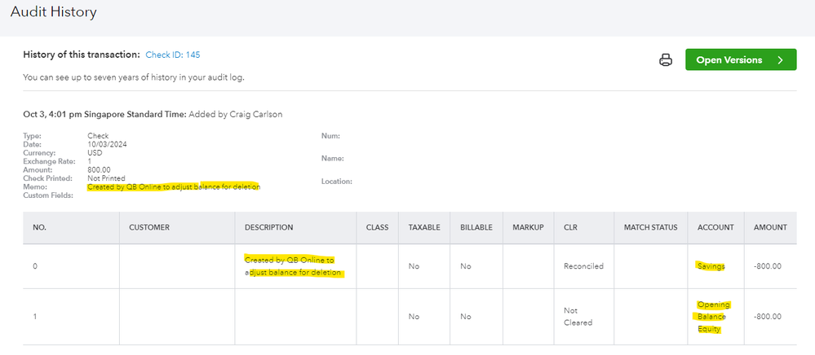Viewport: 815px width, 355px height.
Task: Expand the Open Versions chevron arrow
Action: click(x=781, y=60)
